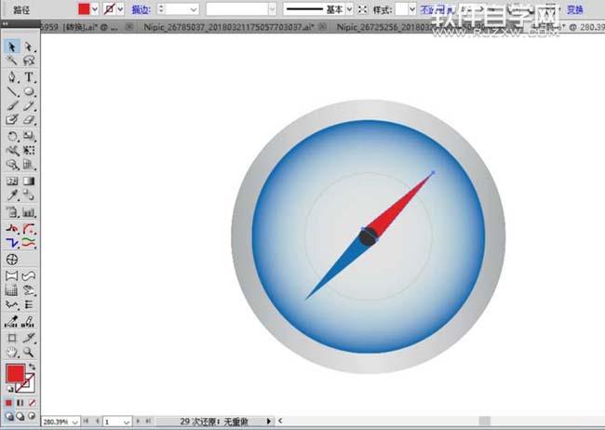Image resolution: width=605 pixels, height=430 pixels.
Task: Select the Magic Wand tool
Action: coord(11,60)
